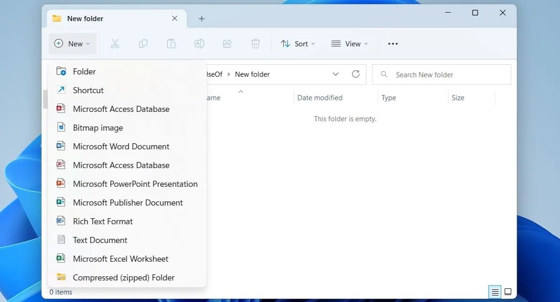Viewport: 560px width, 302px height.
Task: Create a Microsoft Excel Worksheet
Action: tap(120, 258)
